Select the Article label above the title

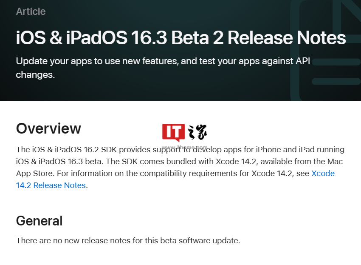pos(31,11)
